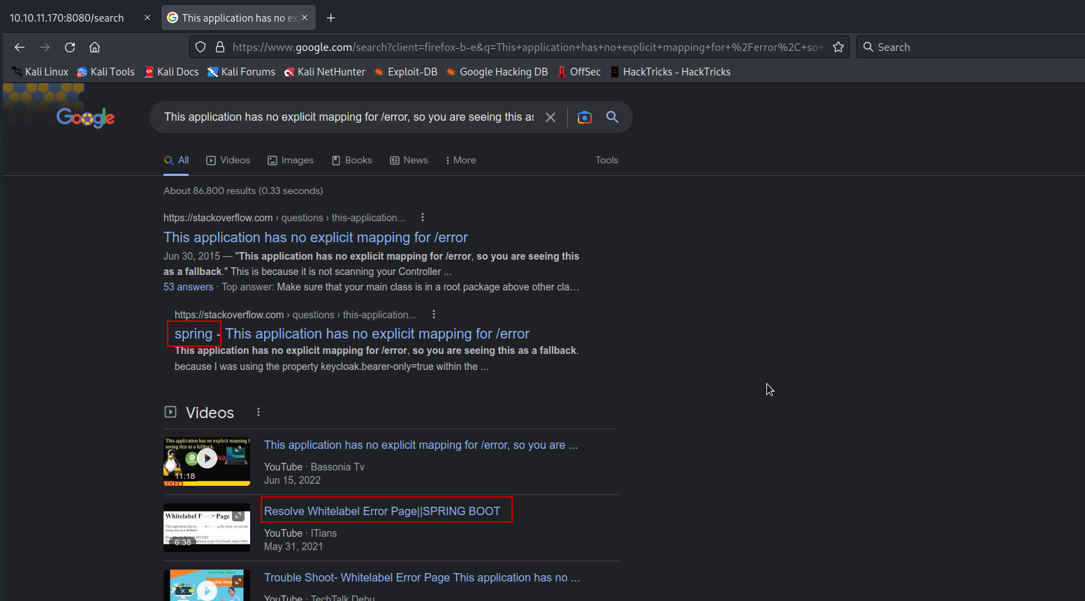Select the 'This application has no ex' tab

click(238, 17)
